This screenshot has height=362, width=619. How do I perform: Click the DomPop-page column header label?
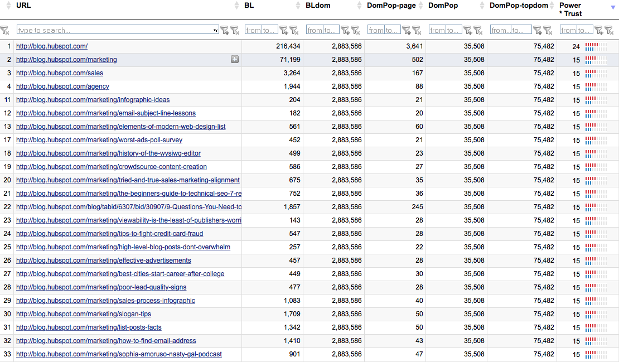(x=391, y=6)
